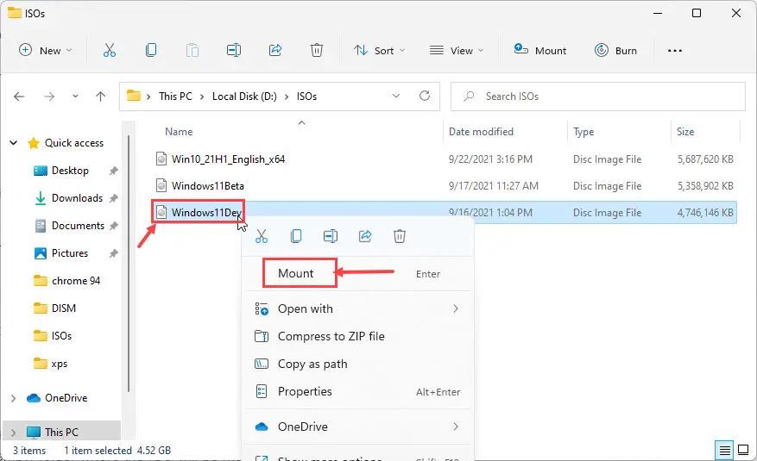The width and height of the screenshot is (757, 461).
Task: Click the Delete icon in the context menu
Action: (x=400, y=236)
